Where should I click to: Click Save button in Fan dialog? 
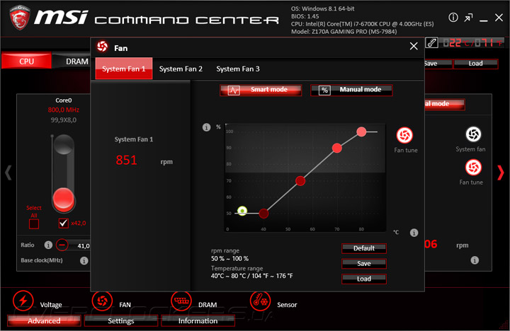(364, 263)
